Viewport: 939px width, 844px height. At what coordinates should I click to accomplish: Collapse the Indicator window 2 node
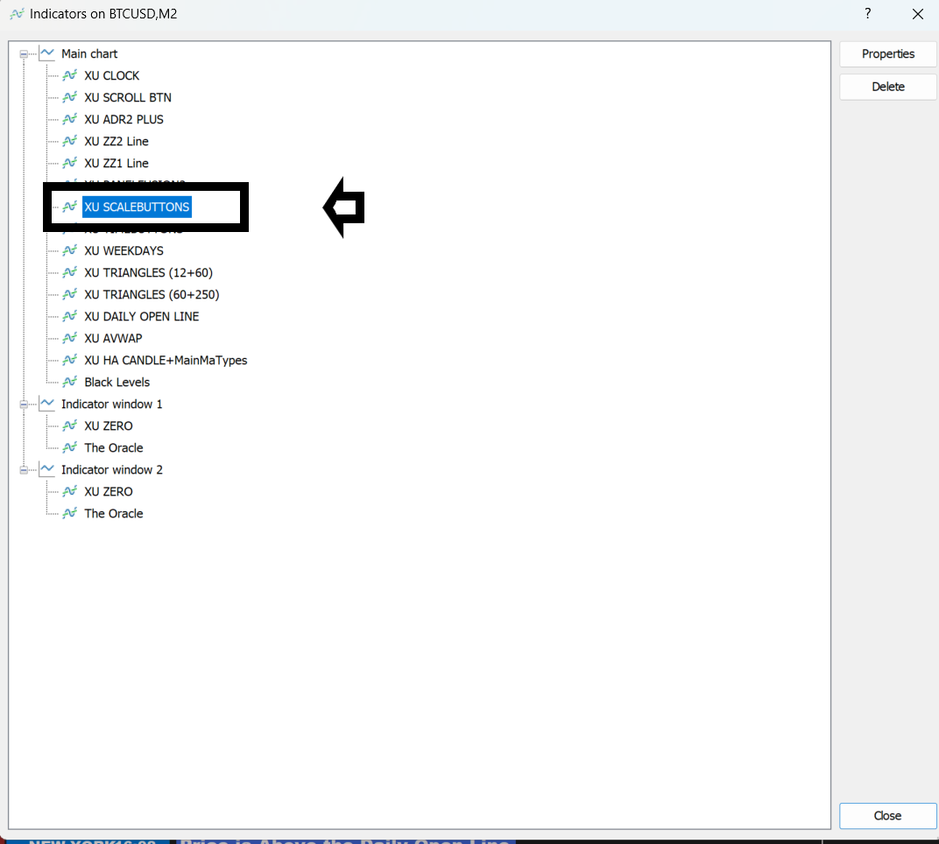coord(24,470)
